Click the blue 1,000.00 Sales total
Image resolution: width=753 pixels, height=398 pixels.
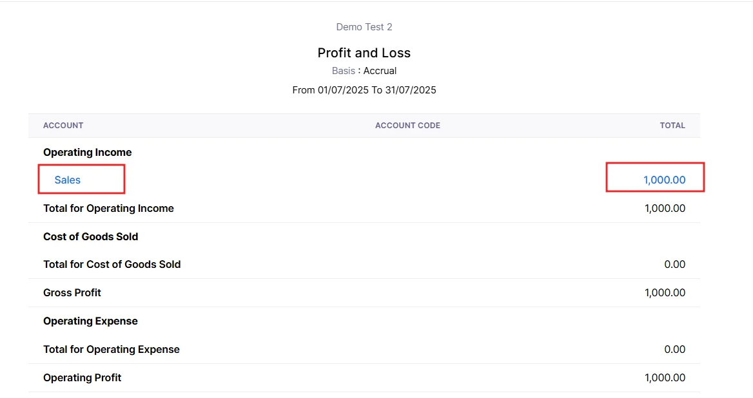pos(664,180)
